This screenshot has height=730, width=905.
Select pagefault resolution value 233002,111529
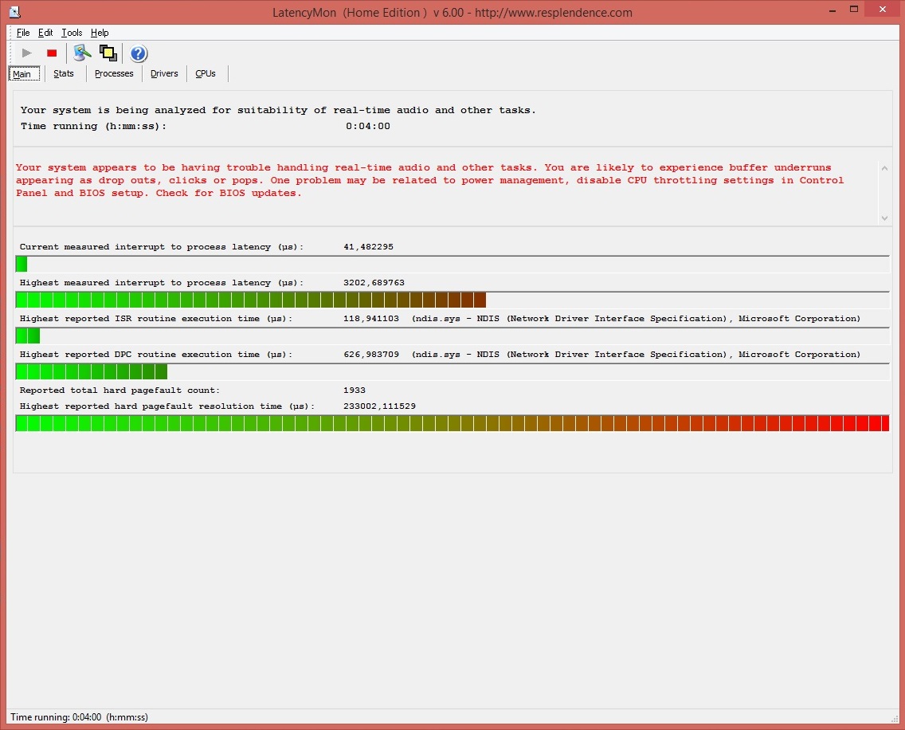(379, 406)
